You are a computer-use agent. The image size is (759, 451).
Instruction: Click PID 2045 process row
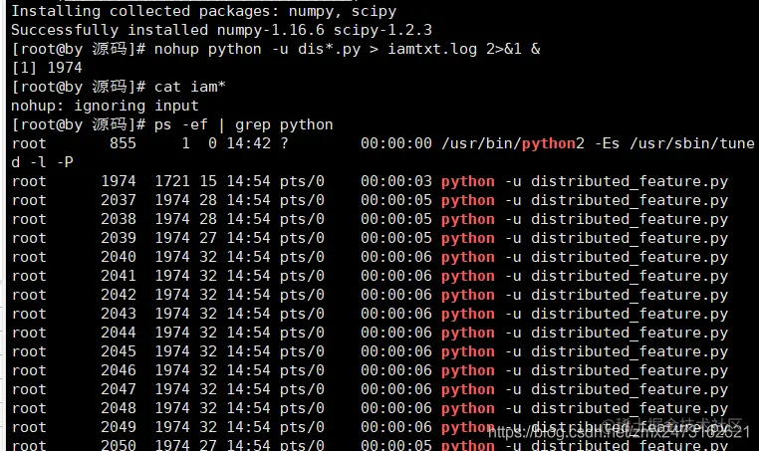pyautogui.click(x=370, y=350)
